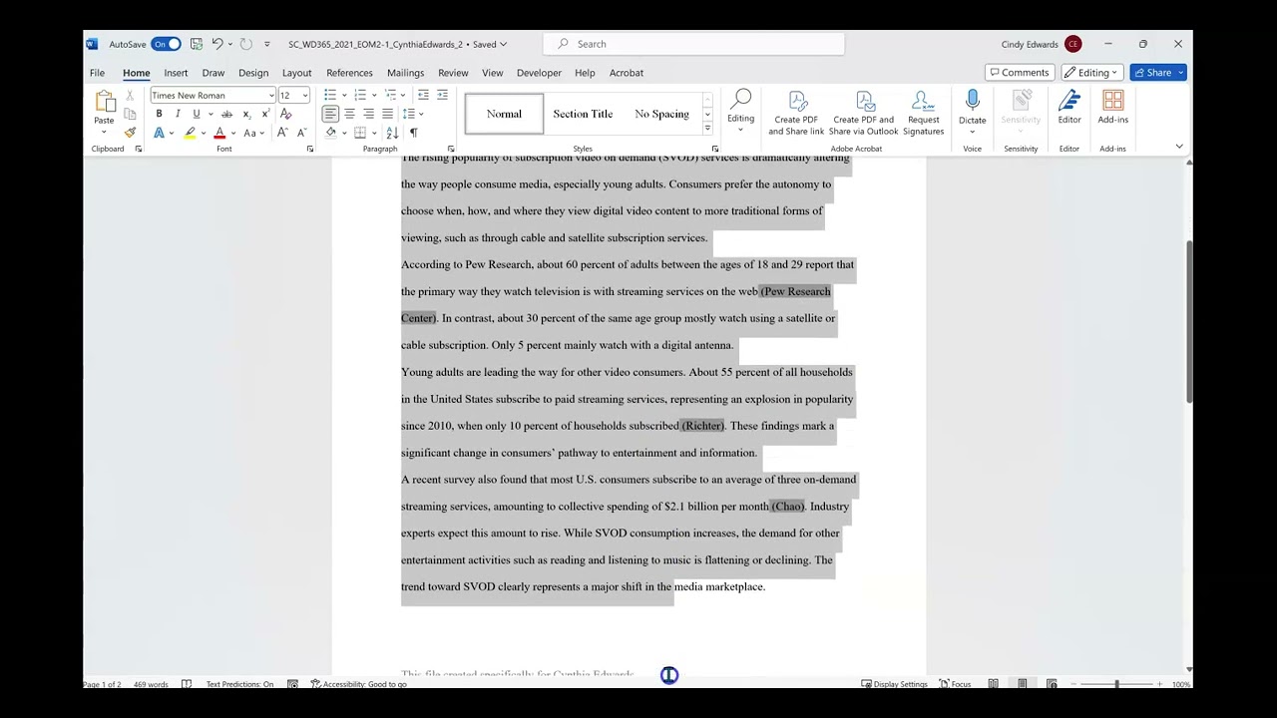Screen dimensions: 1277x718
Task: Open the Undo history dropdown arrow
Action: tap(229, 44)
